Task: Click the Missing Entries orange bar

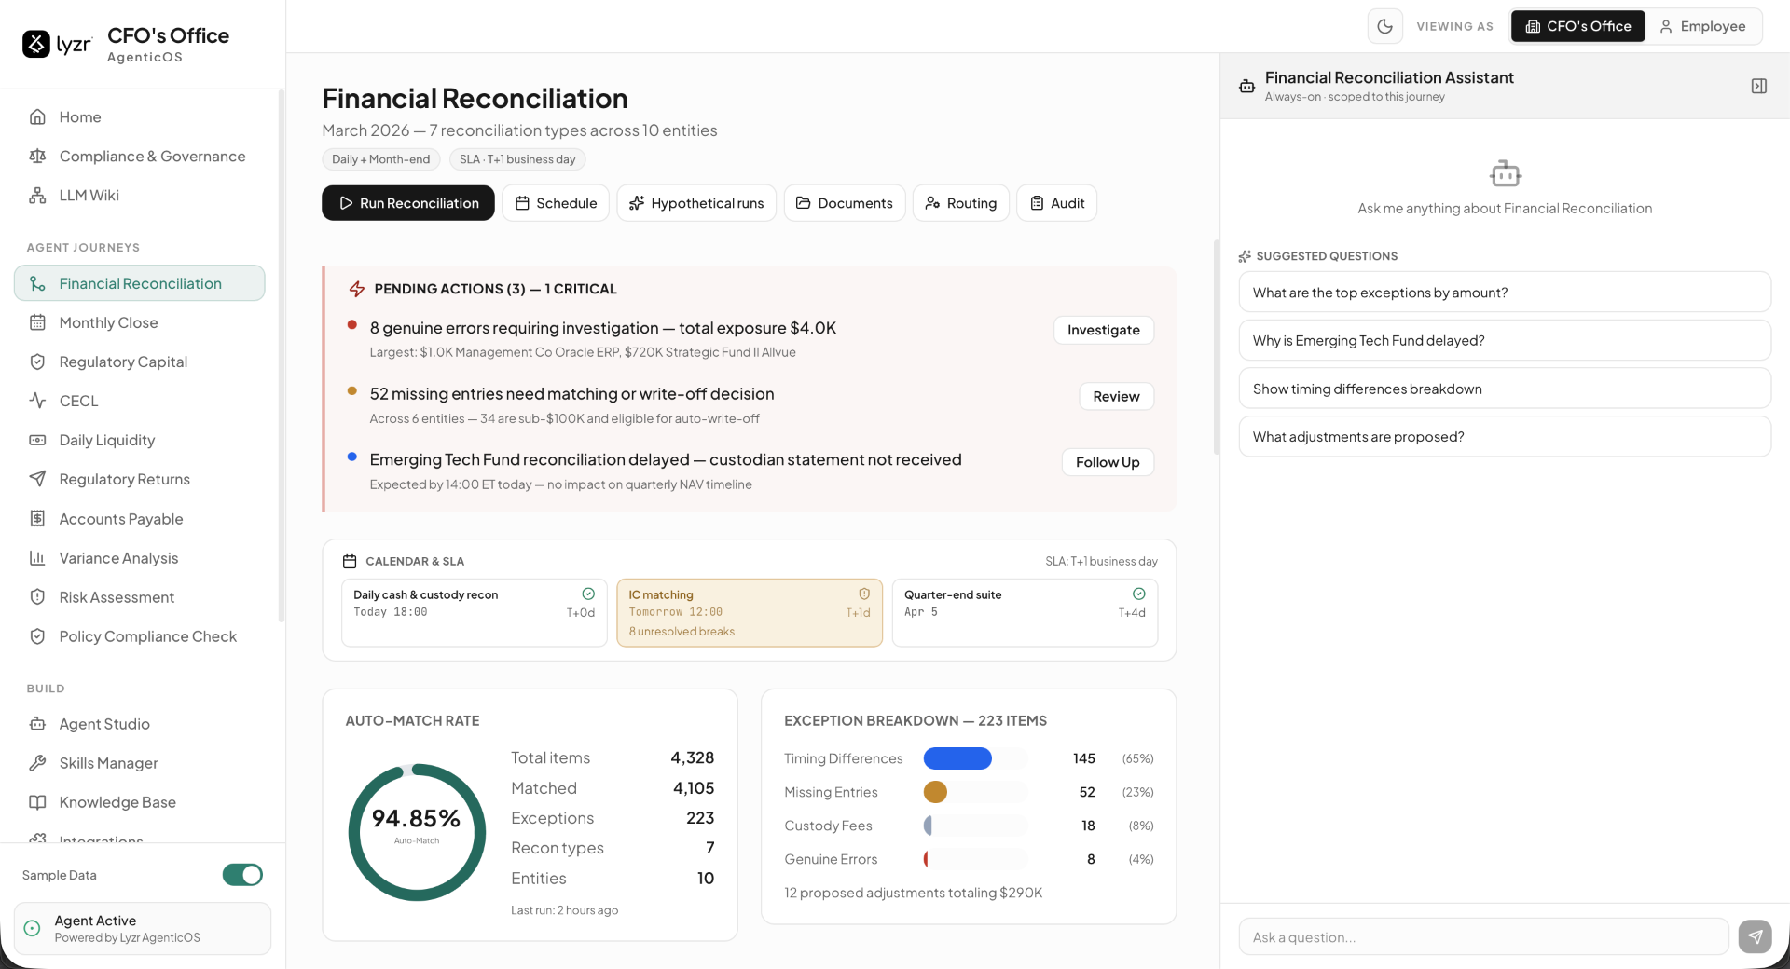Action: (x=935, y=792)
